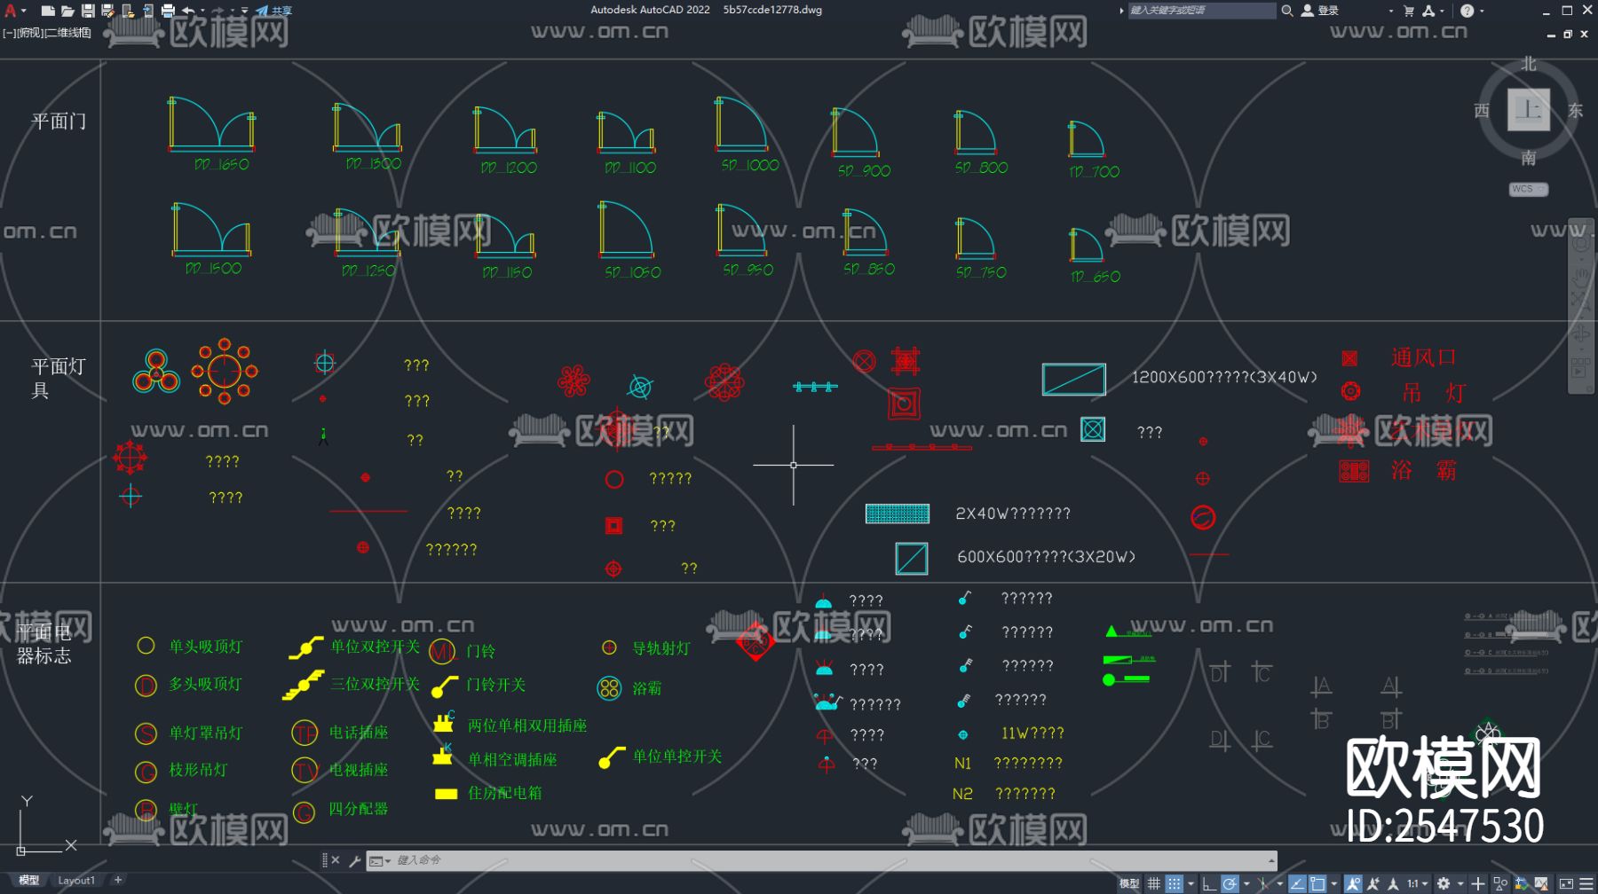Close the command line with X
The image size is (1598, 894).
click(x=336, y=860)
